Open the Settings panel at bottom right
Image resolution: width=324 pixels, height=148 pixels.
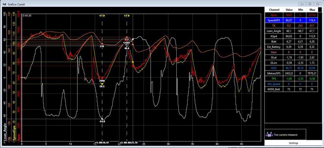tap(294, 143)
